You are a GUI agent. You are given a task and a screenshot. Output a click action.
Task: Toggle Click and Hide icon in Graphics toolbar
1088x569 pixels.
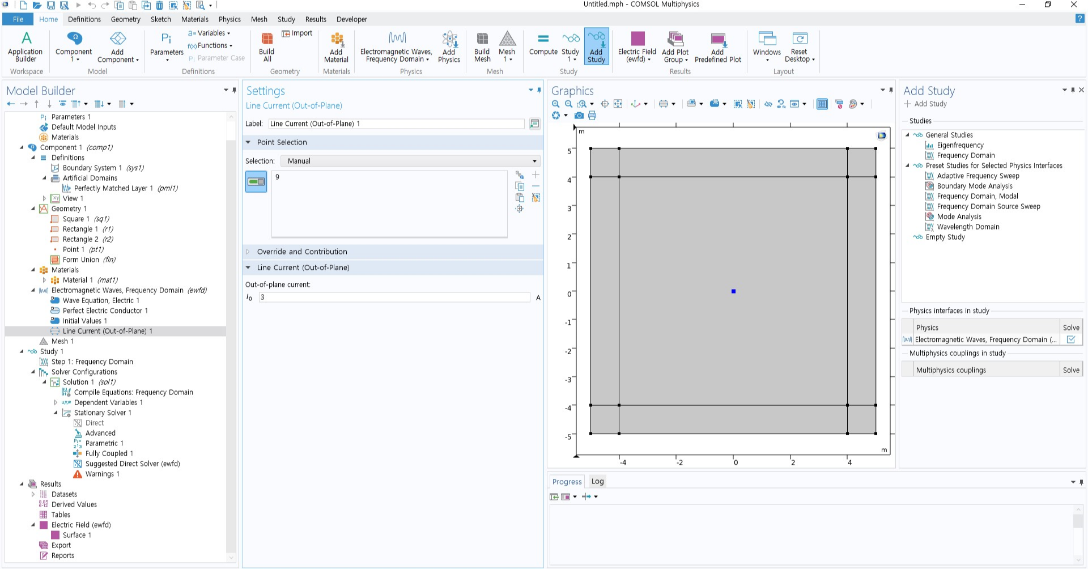pyautogui.click(x=768, y=104)
